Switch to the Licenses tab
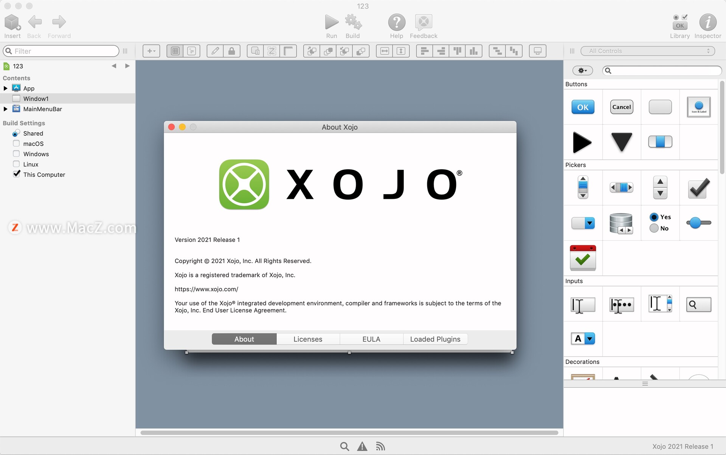Viewport: 726px width, 455px height. [x=308, y=339]
